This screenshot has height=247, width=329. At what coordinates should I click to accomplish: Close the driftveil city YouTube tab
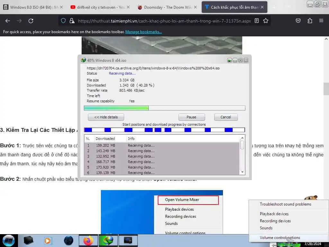click(128, 7)
